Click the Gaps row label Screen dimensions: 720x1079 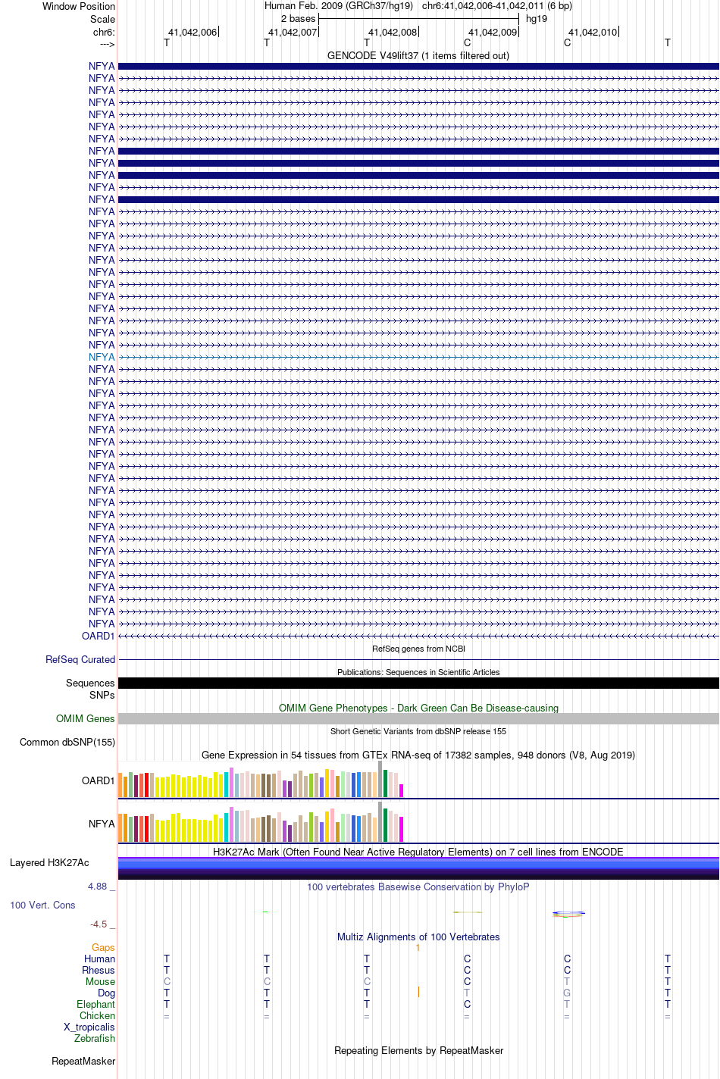103,947
